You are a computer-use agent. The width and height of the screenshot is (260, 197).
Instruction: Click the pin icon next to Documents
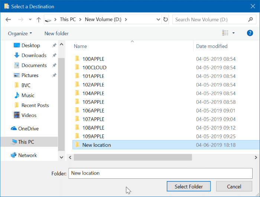pos(54,65)
